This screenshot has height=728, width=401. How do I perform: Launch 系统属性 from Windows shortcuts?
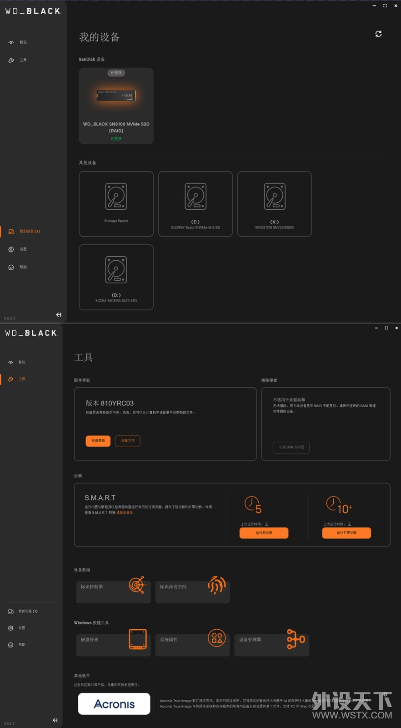tap(192, 644)
